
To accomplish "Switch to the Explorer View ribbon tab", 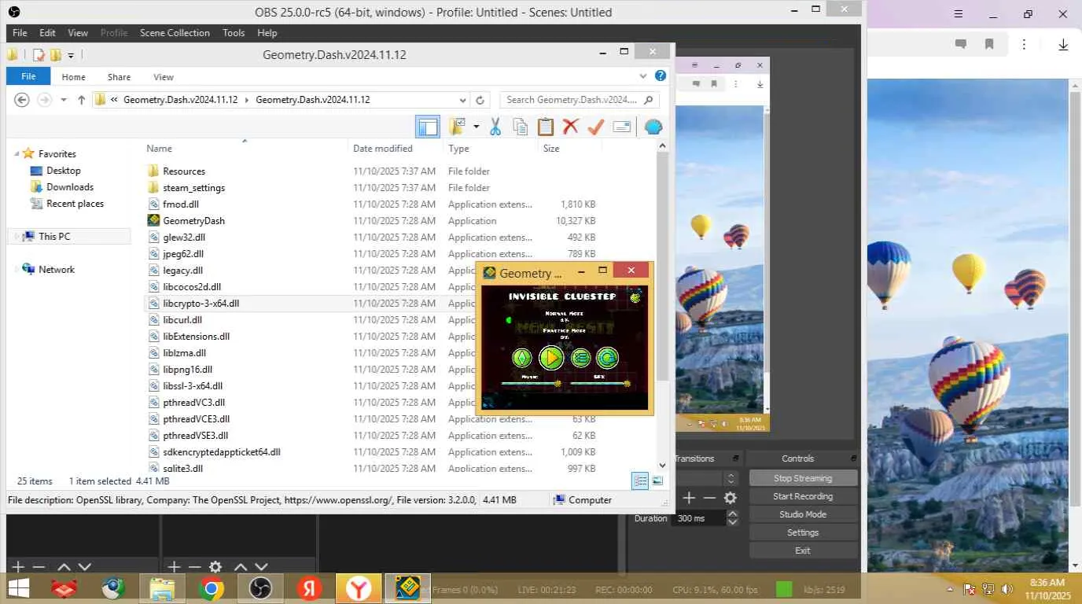I will click(x=164, y=77).
